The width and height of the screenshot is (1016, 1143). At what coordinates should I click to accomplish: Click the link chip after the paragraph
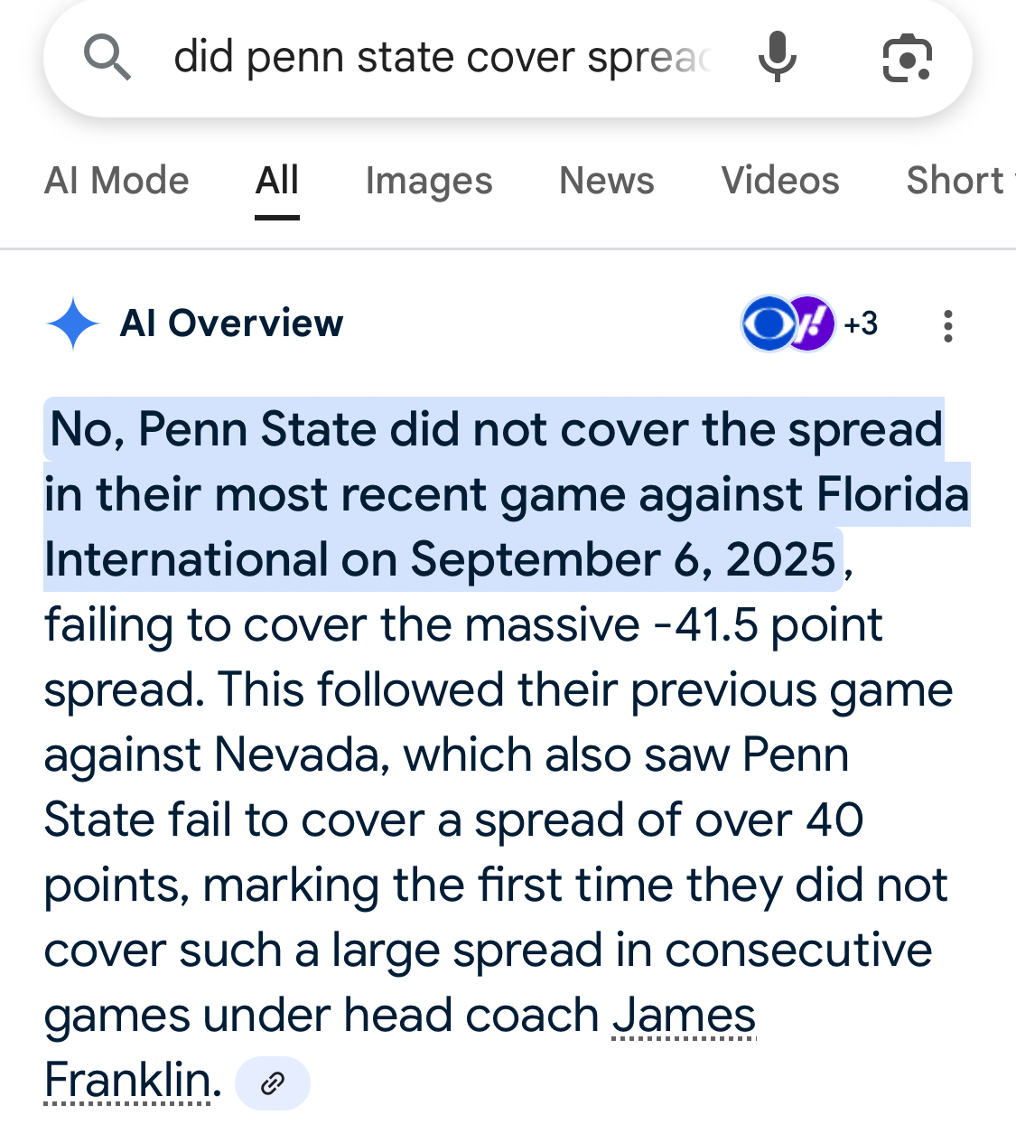pyautogui.click(x=272, y=1082)
